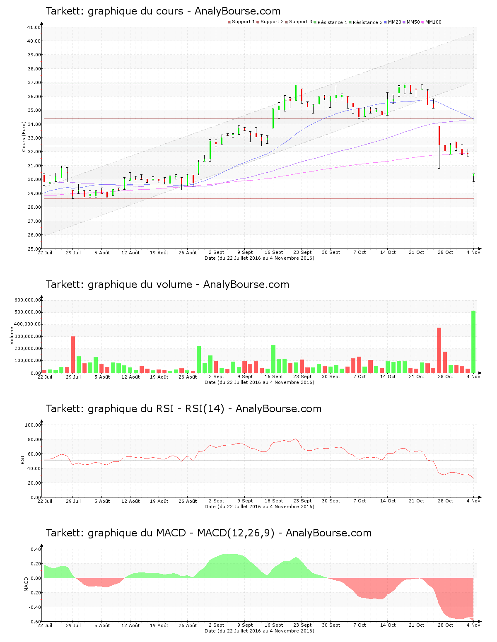Select the Support 2 legend label

(x=272, y=22)
